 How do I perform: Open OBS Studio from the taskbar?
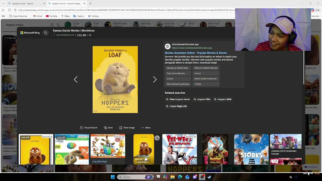202,177
